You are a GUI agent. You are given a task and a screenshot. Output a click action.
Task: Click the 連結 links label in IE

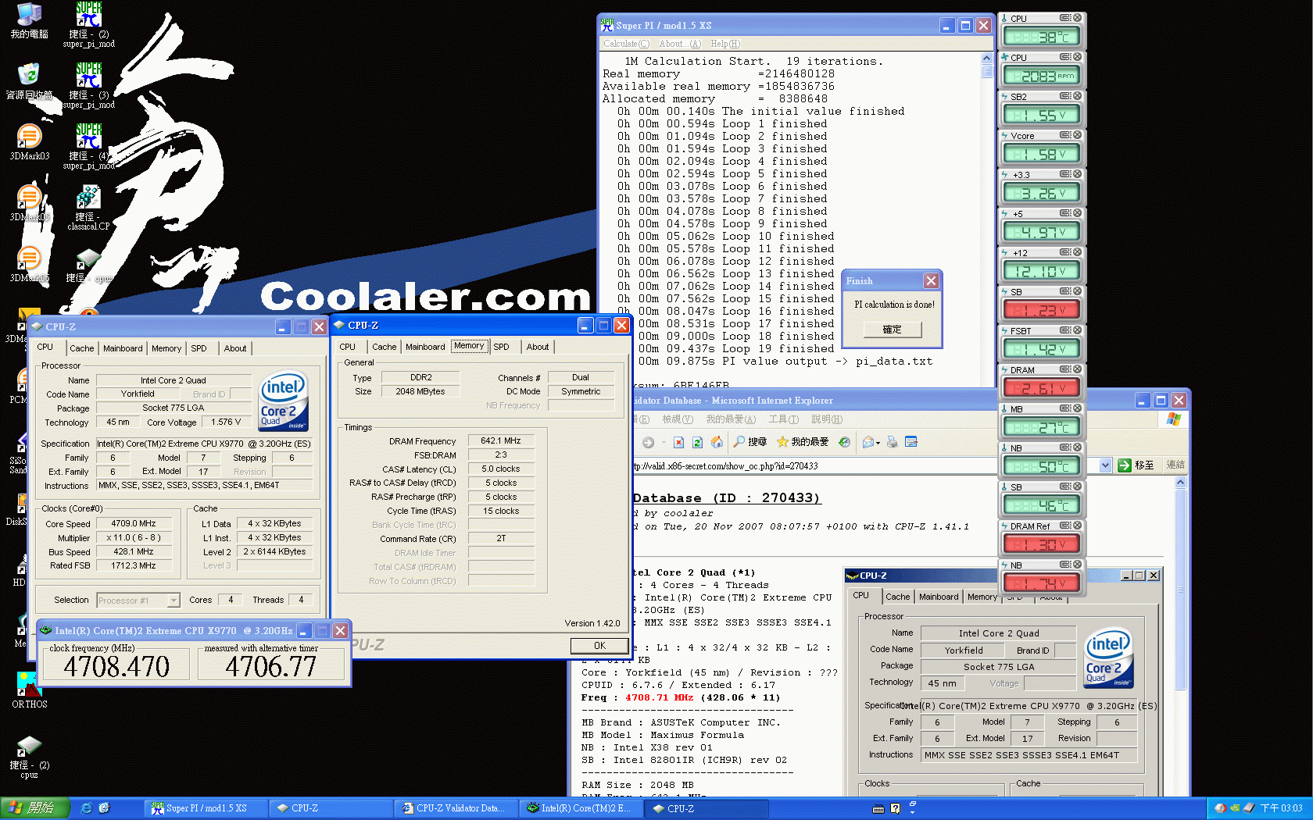(1175, 465)
